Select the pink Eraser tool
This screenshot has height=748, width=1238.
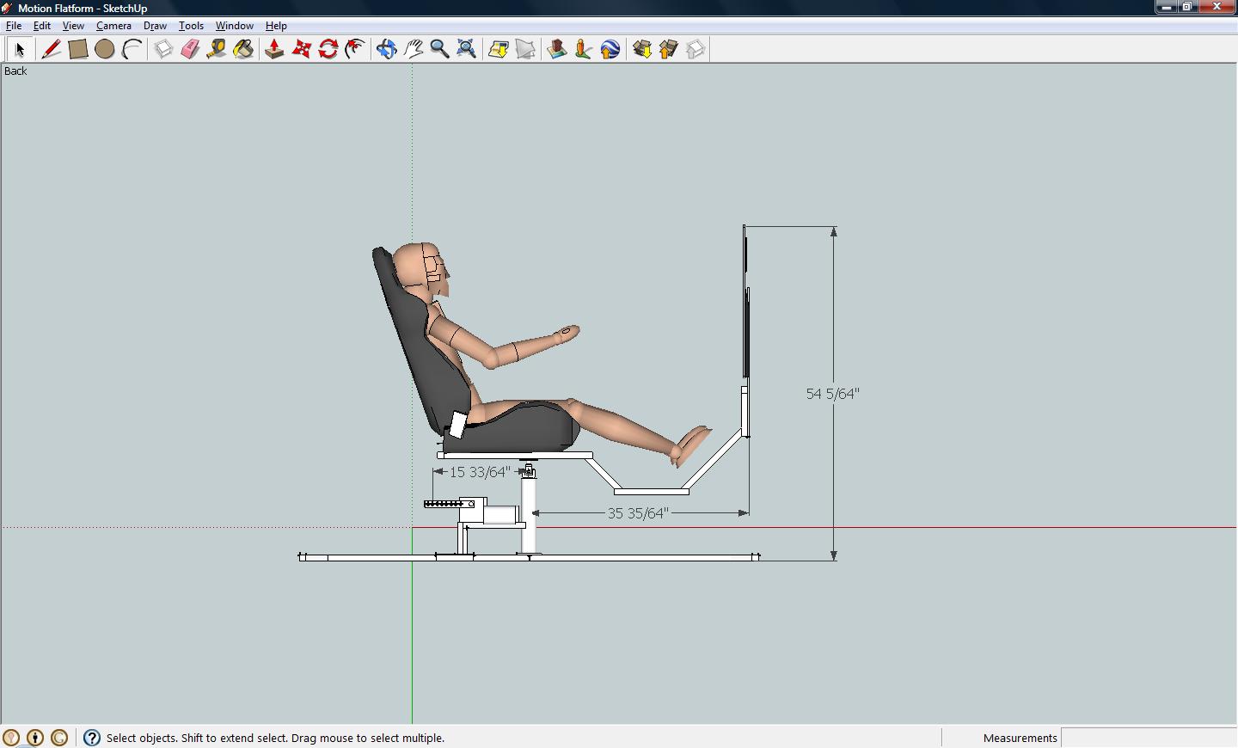[190, 49]
